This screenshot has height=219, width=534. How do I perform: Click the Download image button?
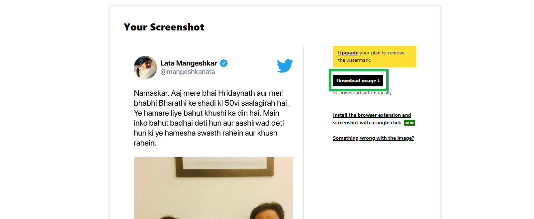[358, 81]
